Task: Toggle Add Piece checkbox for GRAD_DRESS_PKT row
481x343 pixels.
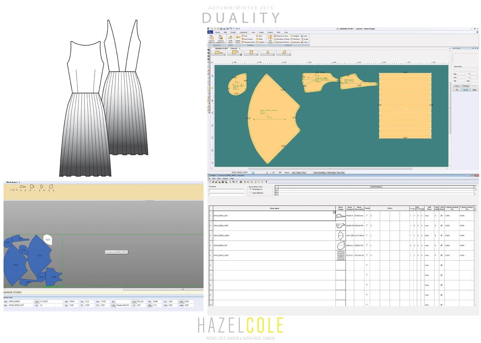Action: [441, 245]
